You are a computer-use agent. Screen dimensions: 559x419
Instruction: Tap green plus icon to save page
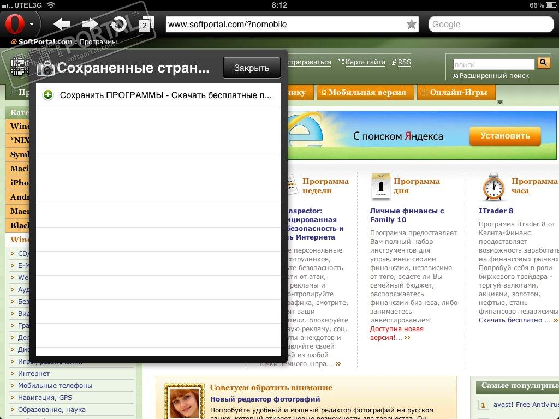coord(48,95)
